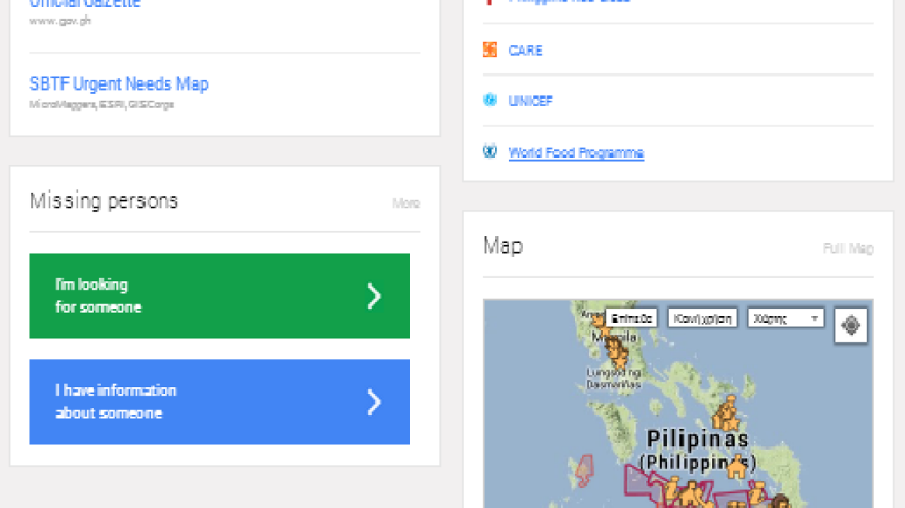Screen dimensions: 905x508
Task: Open the Full Map view
Action: click(x=848, y=249)
